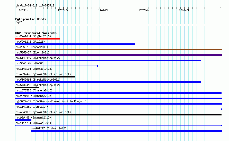Image resolution: width=229 pixels, height=141 pixels.
Task: Open the nsv6142464 (ByrskaBishop2022) label
Action: pos(38,80)
